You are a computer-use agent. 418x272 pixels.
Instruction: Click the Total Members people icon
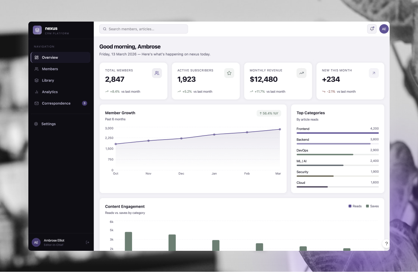point(157,73)
